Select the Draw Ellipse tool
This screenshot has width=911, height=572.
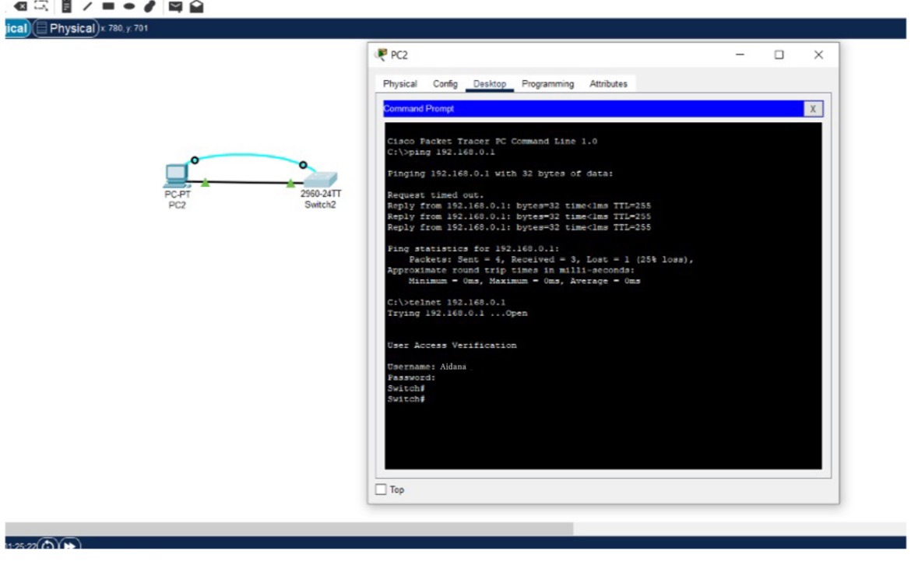[129, 6]
